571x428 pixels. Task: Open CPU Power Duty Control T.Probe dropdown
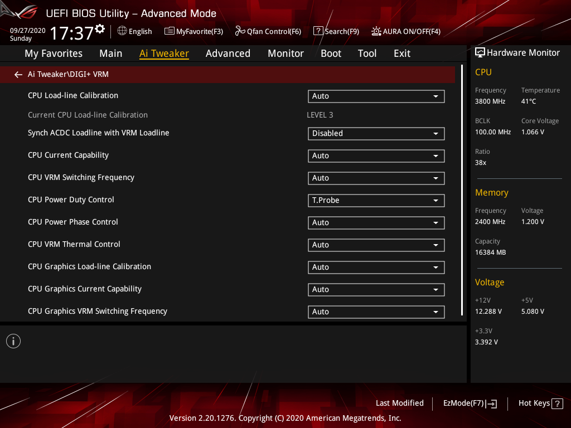coord(376,201)
